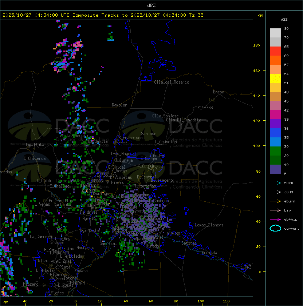Click the 'Tres_Mayo' map label

[x=120, y=154]
